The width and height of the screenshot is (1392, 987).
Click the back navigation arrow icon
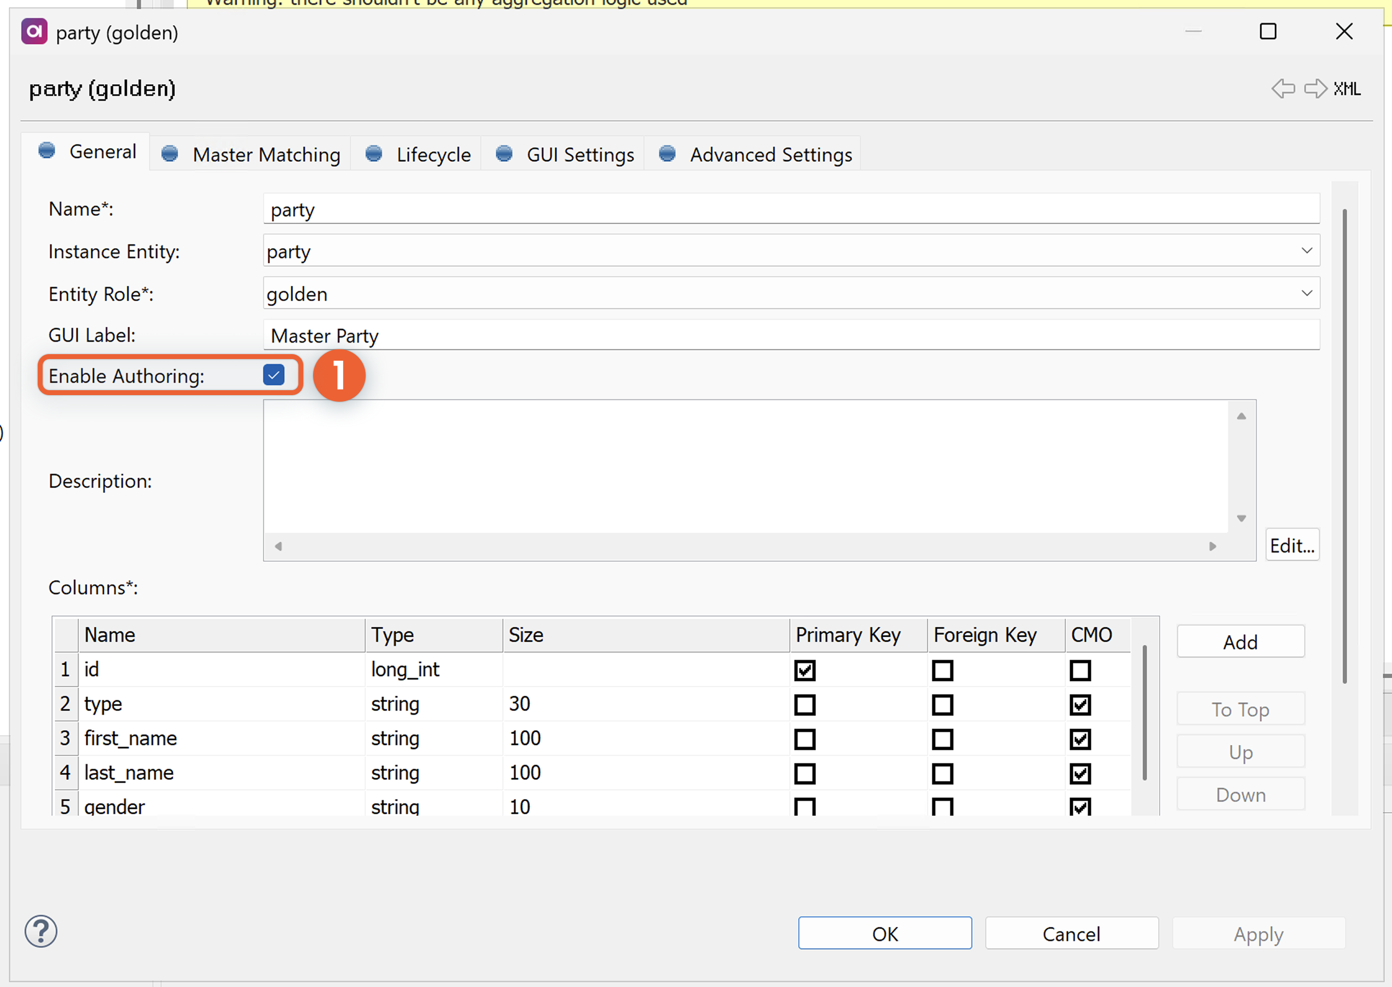[x=1283, y=89]
